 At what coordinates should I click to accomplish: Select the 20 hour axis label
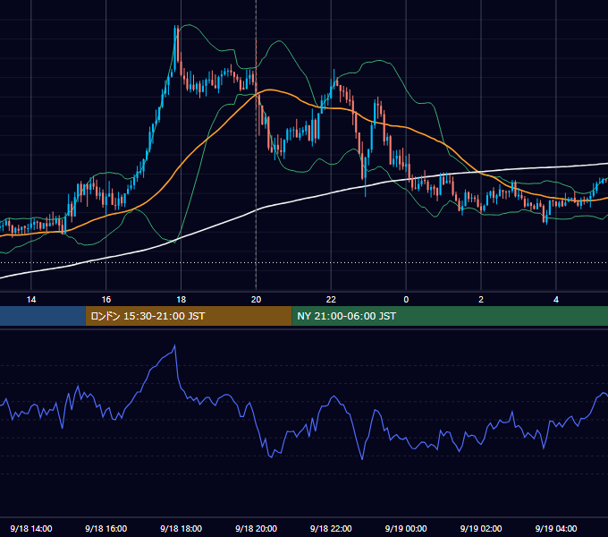(256, 300)
